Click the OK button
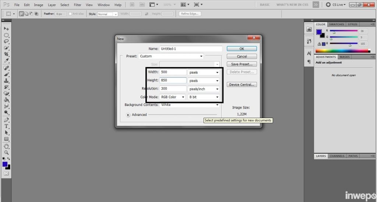This screenshot has width=377, height=202. [242, 49]
